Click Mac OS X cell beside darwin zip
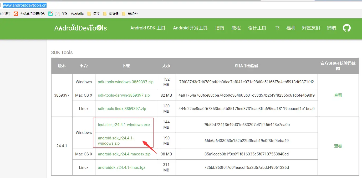This screenshot has height=178, width=362. (x=84, y=95)
